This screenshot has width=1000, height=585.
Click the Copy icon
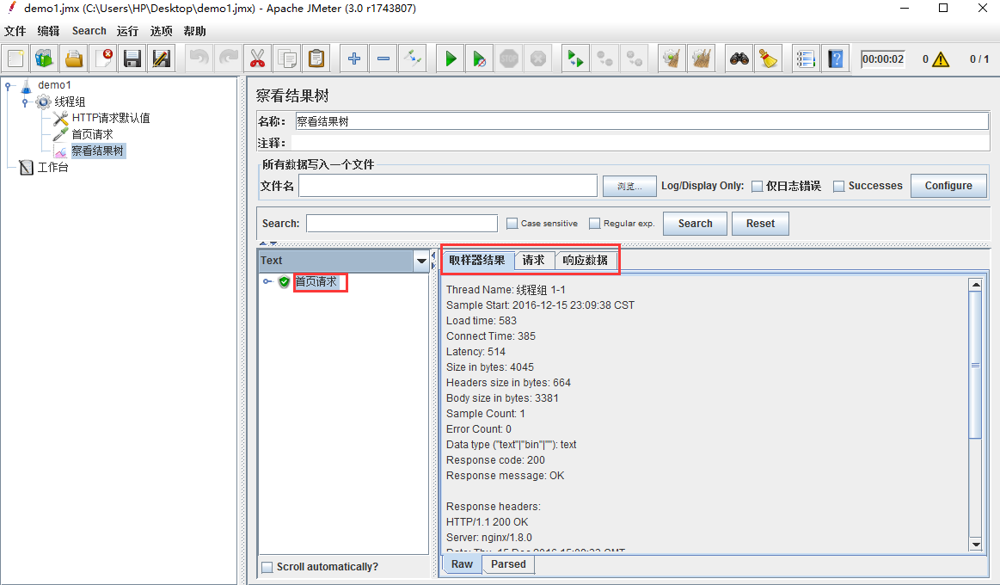(x=287, y=58)
